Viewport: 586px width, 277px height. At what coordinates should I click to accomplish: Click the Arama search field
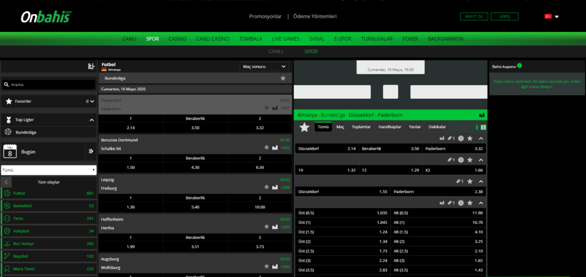(x=49, y=85)
